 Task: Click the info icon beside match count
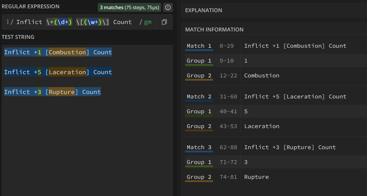(168, 7)
